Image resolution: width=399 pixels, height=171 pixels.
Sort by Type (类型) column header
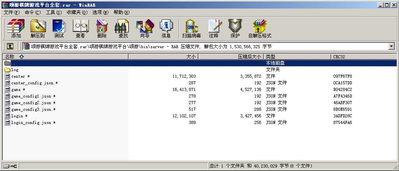(x=297, y=57)
